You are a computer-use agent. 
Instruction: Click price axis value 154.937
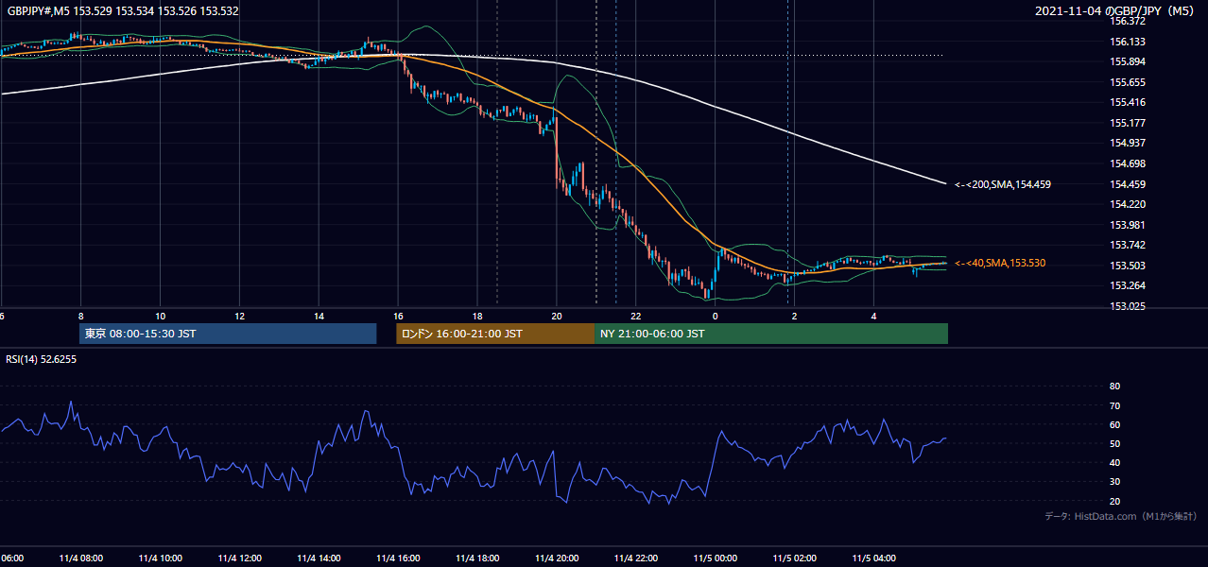pyautogui.click(x=1128, y=143)
